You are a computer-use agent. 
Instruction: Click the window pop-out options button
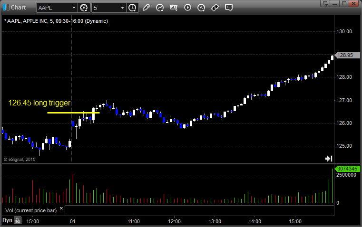coord(325,3)
